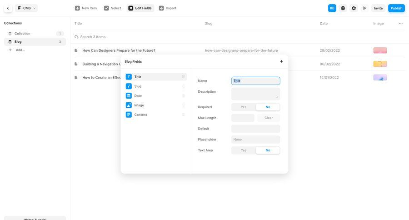Select the Title field in Blog Fields
This screenshot has width=409, height=220.
point(156,77)
